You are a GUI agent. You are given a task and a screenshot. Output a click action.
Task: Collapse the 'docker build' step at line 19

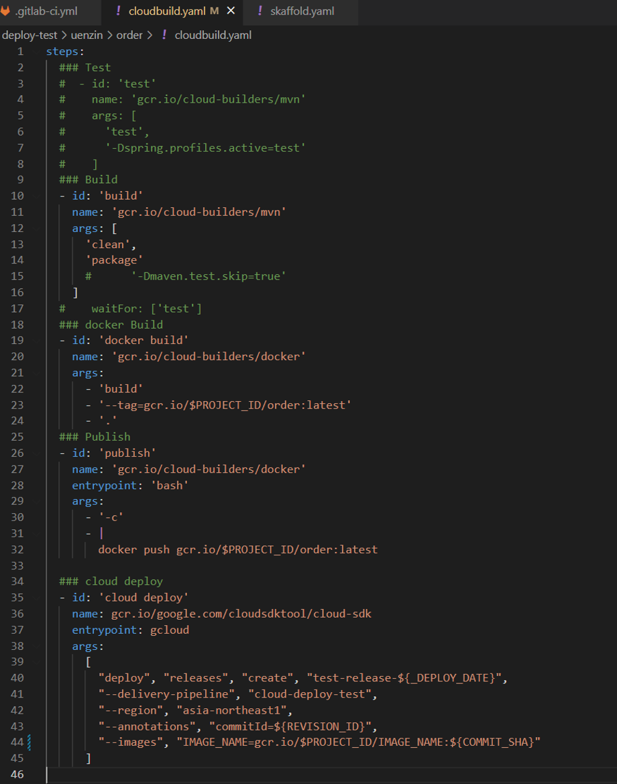37,341
